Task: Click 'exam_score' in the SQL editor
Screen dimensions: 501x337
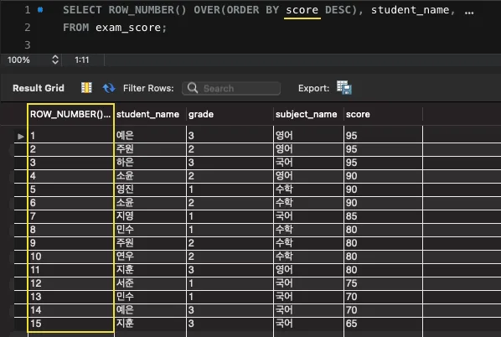Action: pyautogui.click(x=128, y=28)
